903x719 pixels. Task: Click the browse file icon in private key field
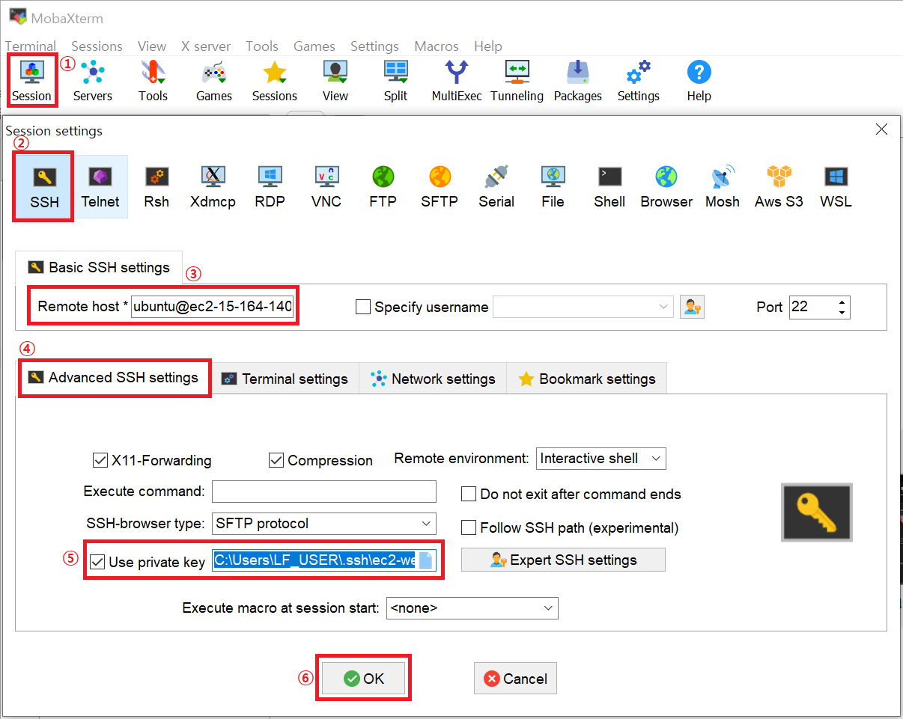(x=425, y=560)
